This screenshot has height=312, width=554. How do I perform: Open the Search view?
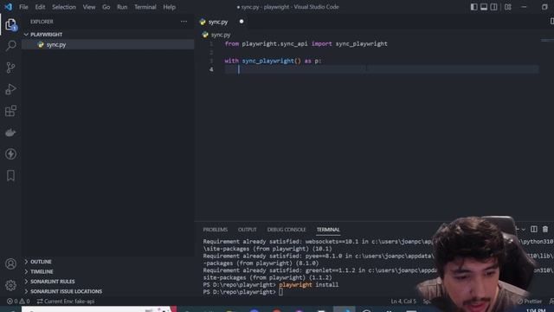tap(10, 45)
